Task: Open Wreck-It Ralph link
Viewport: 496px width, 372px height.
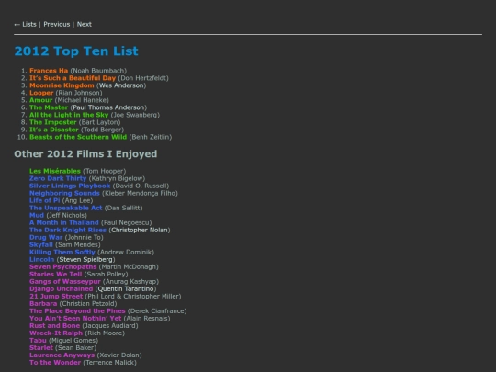Action: [x=56, y=333]
